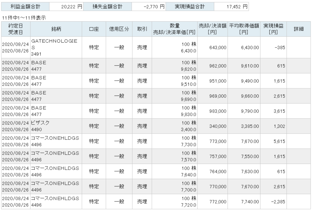Select the ビザスク 4490 stock name cell
312x211 pixels.
(x=56, y=126)
